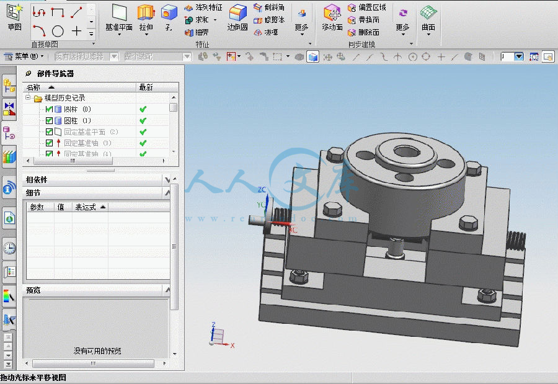558x384 pixels.
Task: Click the 最新 column header
Action: pyautogui.click(x=157, y=87)
